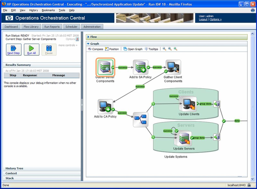Toggle the Options checkbox icon
The height and width of the screenshot is (189, 257).
click(77, 39)
